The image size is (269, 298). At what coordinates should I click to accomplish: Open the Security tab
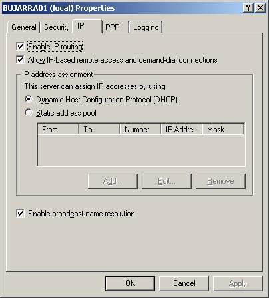(x=57, y=27)
